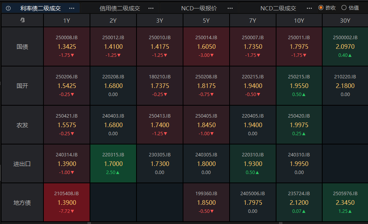Open the 2500002.IB cell at 2.0970
Viewport: 368px width, 224px height.
click(x=345, y=46)
